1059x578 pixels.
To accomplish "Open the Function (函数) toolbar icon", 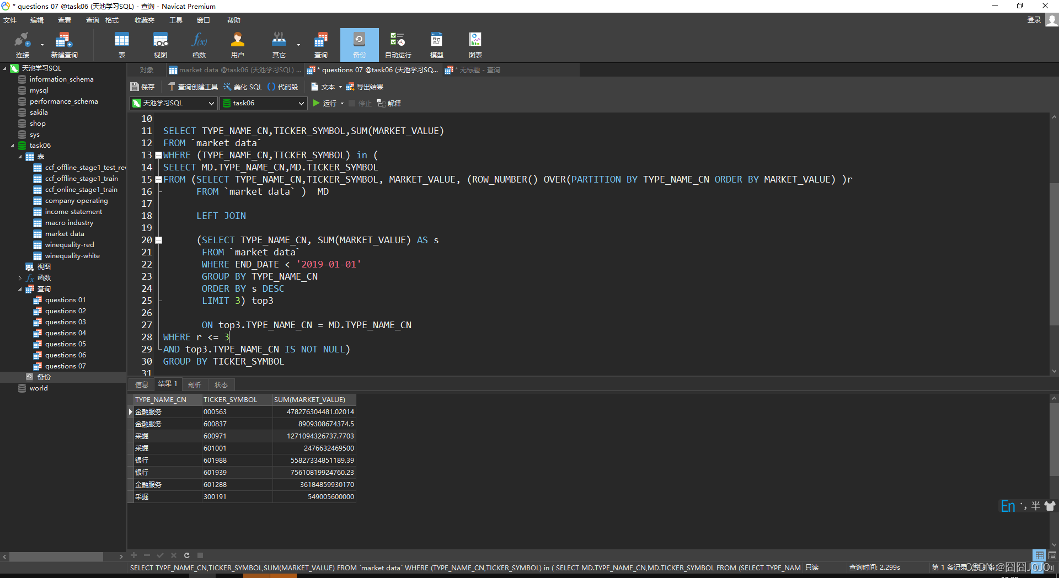I will pyautogui.click(x=199, y=45).
